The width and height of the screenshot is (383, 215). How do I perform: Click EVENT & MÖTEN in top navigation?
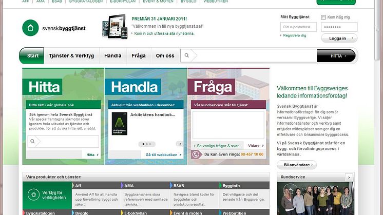click(x=158, y=1)
